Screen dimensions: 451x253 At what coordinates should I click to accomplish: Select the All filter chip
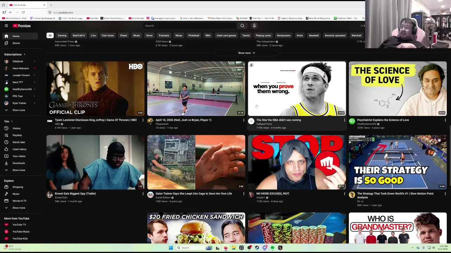pos(50,35)
